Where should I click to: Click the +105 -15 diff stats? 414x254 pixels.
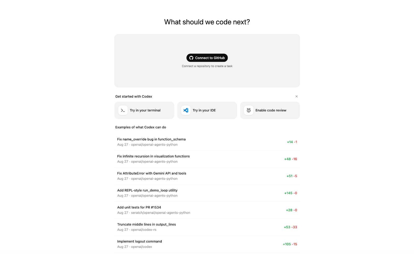point(290,244)
